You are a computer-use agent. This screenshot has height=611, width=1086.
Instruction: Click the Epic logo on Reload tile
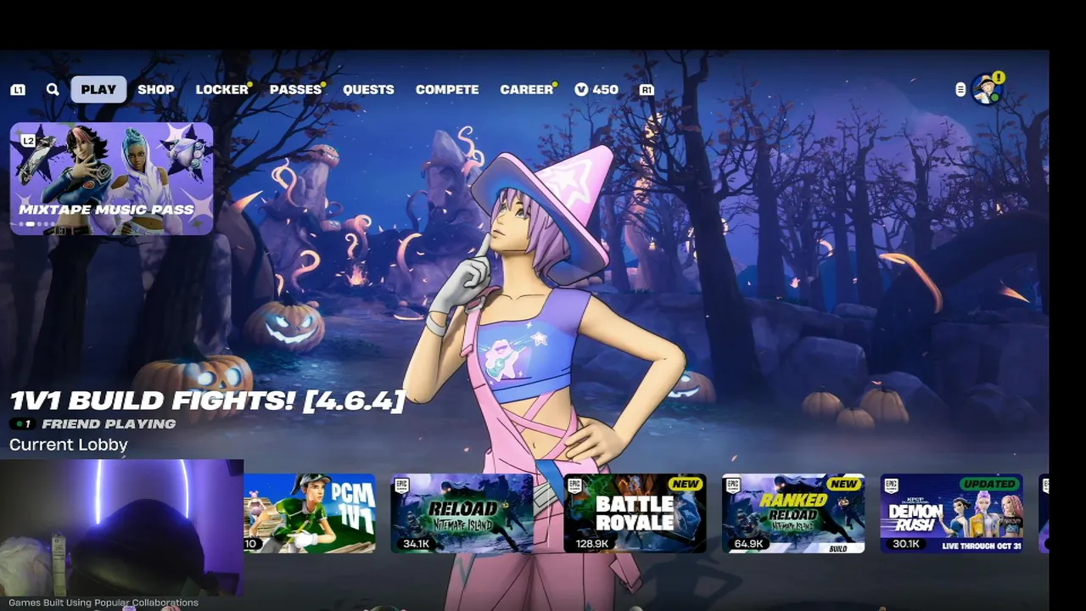[401, 485]
